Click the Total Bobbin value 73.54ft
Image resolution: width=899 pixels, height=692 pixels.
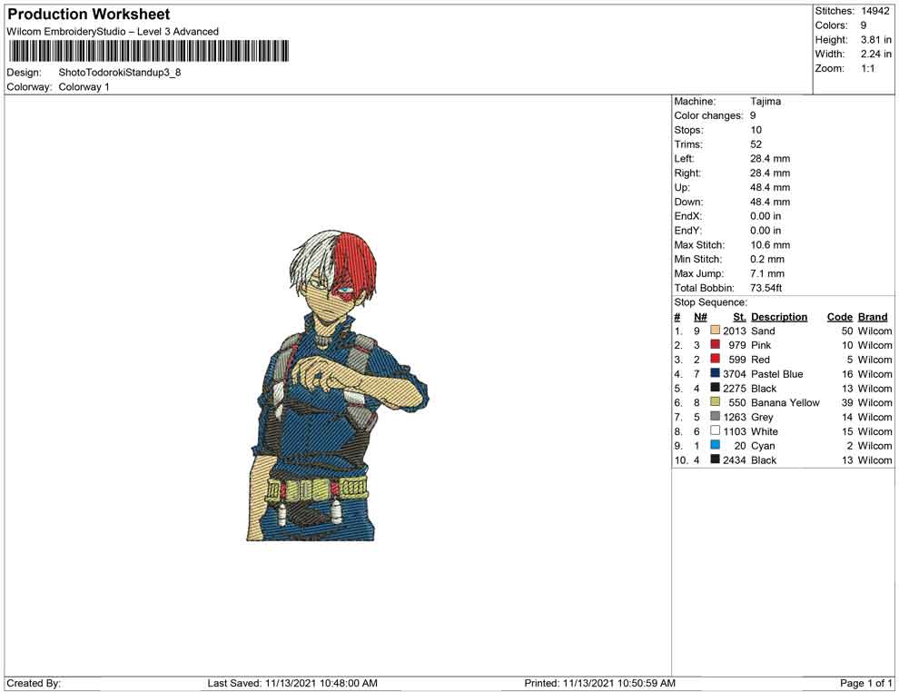[766, 288]
